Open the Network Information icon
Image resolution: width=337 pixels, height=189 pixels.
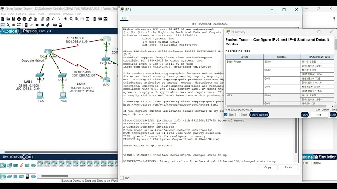coord(24,19)
